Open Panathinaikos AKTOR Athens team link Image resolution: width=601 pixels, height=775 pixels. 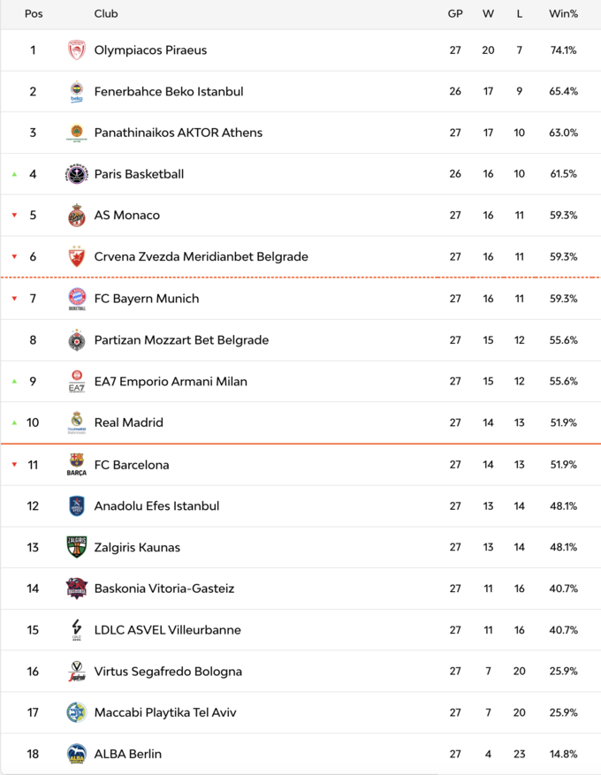[x=178, y=133]
